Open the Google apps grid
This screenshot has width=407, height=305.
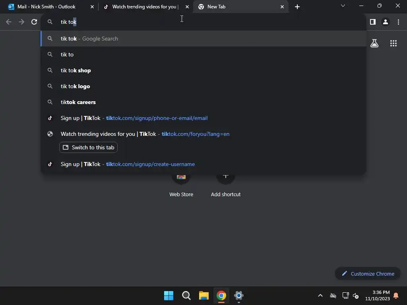(393, 43)
